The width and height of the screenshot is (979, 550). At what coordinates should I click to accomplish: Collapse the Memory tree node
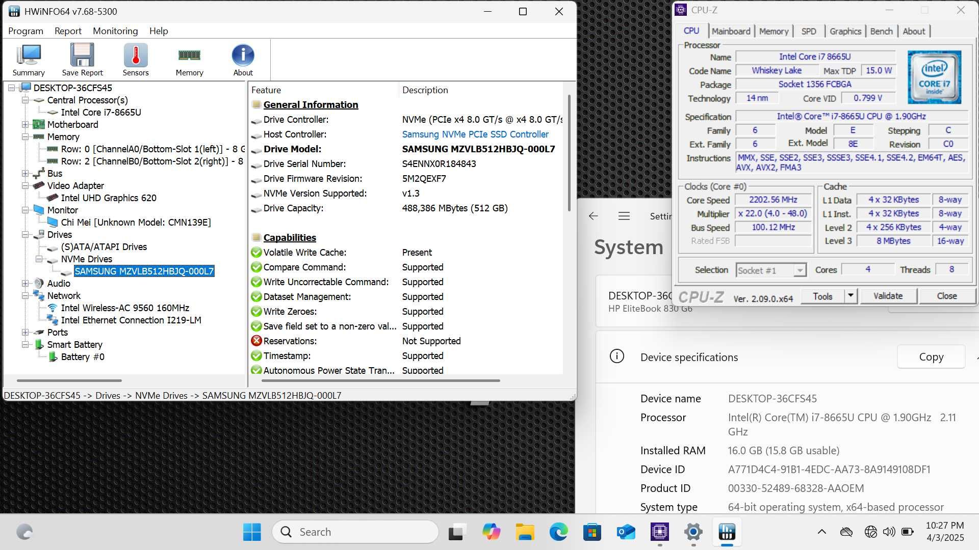click(x=25, y=136)
